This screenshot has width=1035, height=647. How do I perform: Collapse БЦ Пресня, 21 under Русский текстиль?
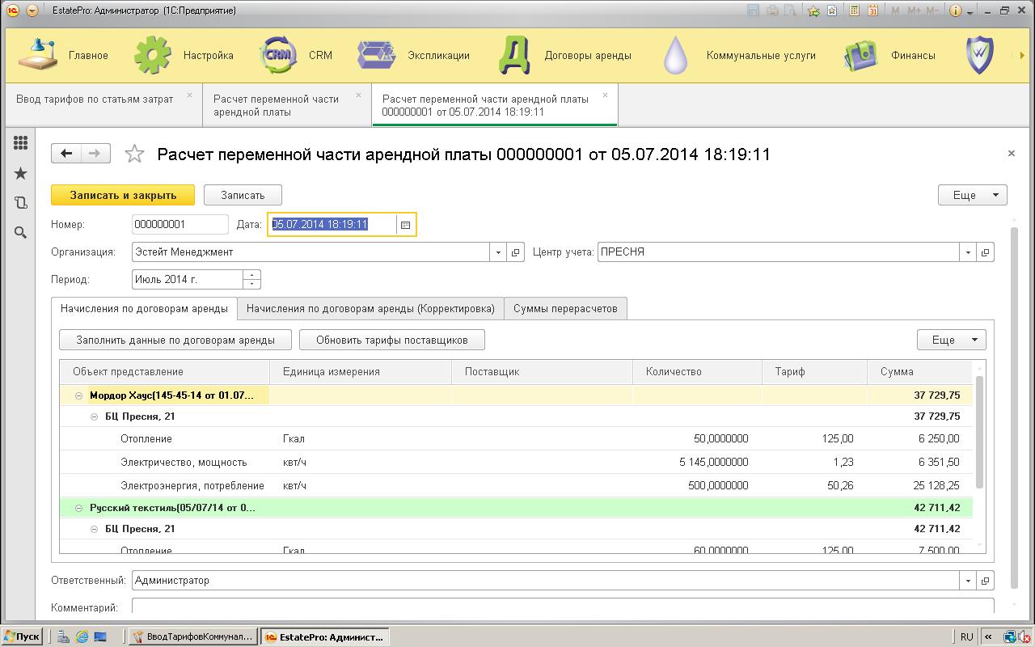click(95, 529)
